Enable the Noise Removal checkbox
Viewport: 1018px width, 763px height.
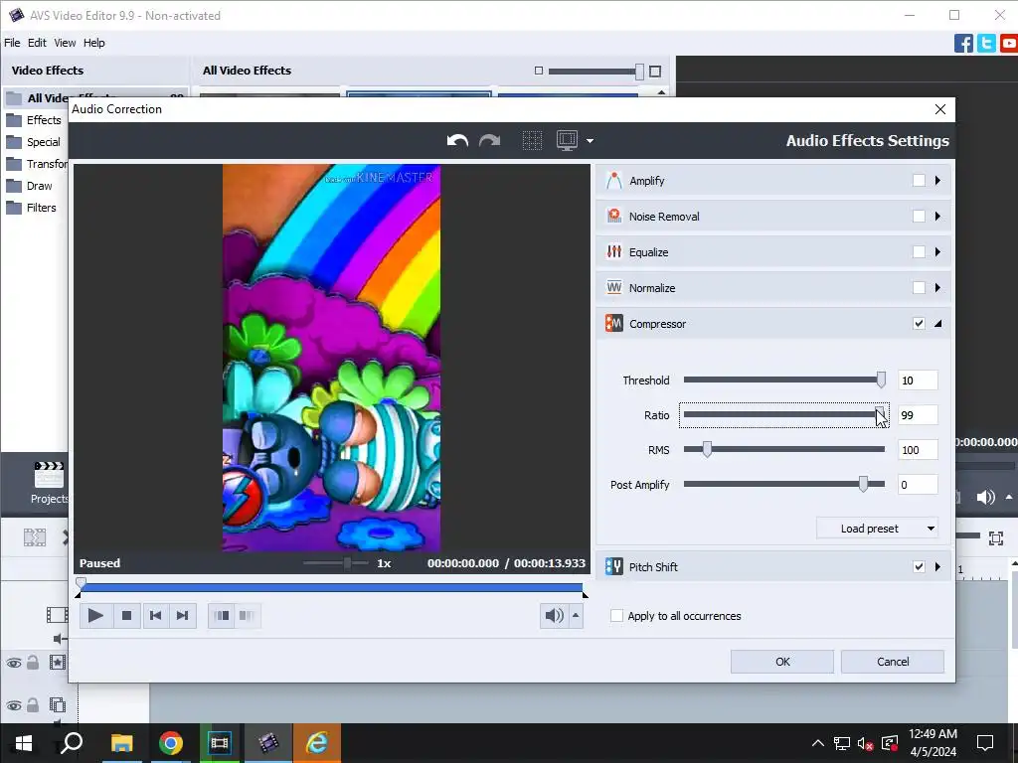coord(919,216)
